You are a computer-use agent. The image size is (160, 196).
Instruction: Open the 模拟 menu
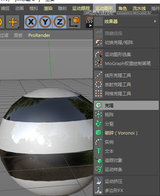[x=34, y=8]
